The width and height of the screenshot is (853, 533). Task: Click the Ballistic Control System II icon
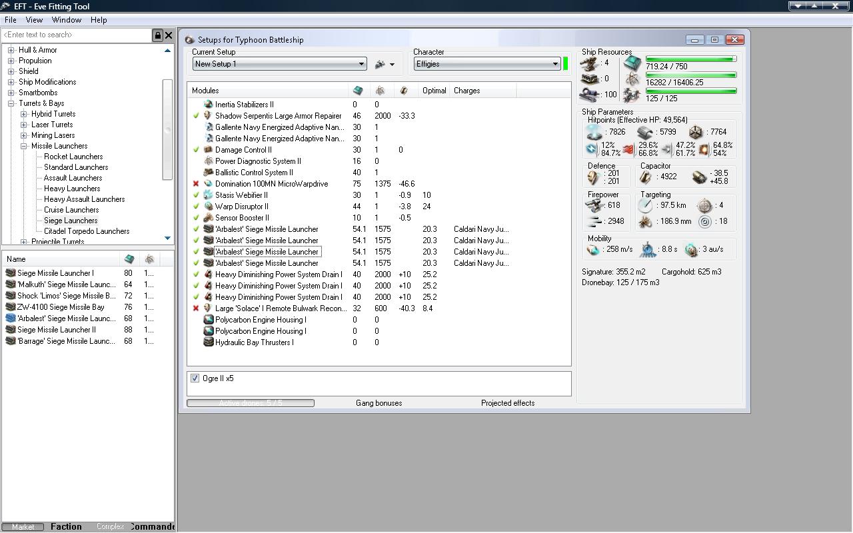(x=208, y=173)
